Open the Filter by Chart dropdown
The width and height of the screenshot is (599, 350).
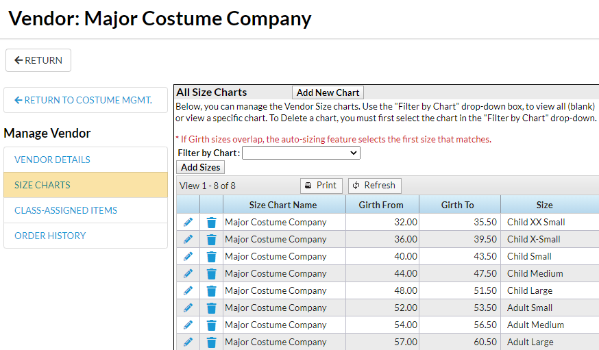pyautogui.click(x=301, y=153)
